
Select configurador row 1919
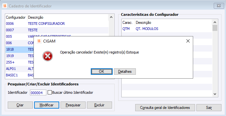pyautogui.click(x=19, y=56)
